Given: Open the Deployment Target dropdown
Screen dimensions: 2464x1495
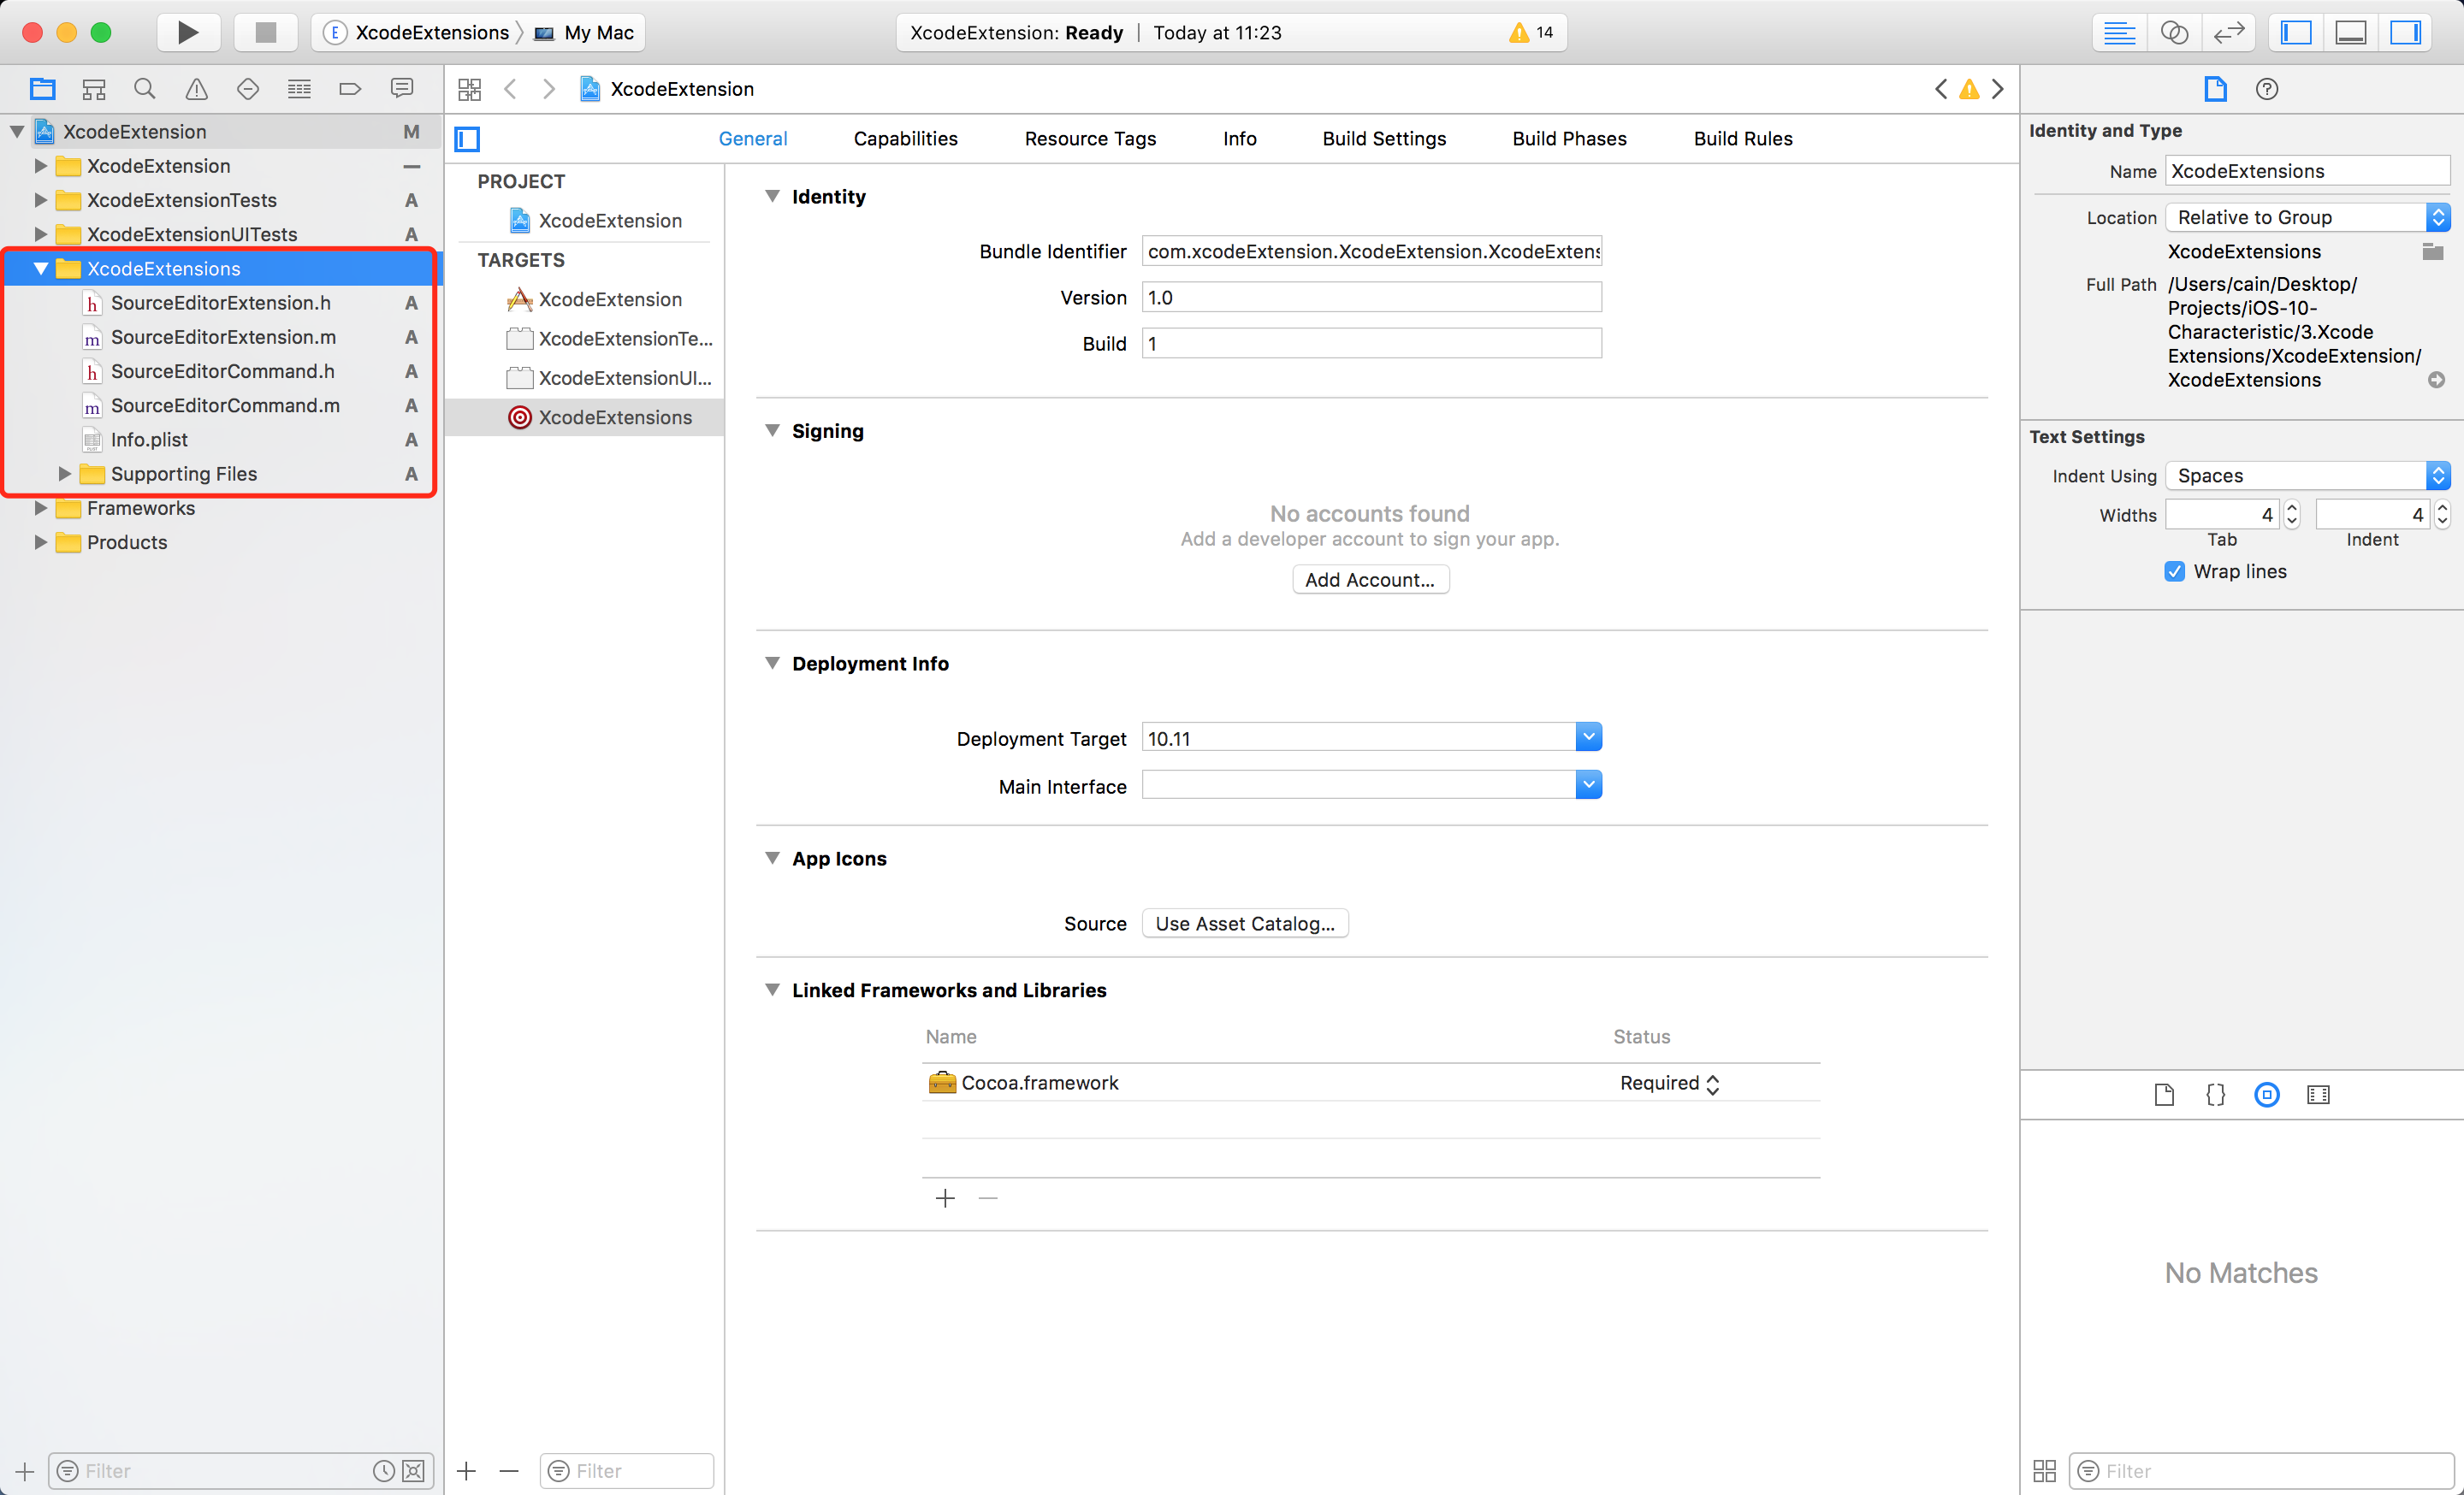Looking at the screenshot, I should (x=1587, y=737).
